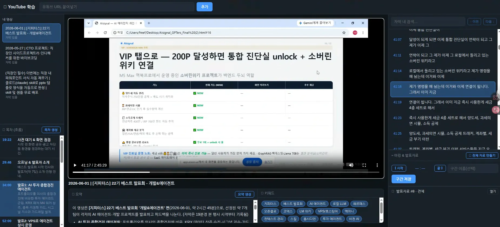Screen dimensions: 500x227
Task: Open the video player three-dot options menu
Action: click(x=377, y=165)
